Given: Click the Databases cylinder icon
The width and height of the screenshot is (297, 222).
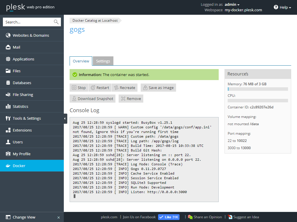Looking at the screenshot, I should point(8,83).
